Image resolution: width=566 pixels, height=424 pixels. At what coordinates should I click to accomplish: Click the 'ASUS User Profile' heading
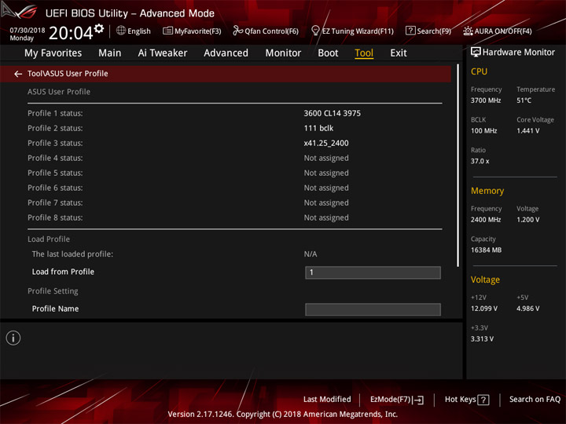59,92
